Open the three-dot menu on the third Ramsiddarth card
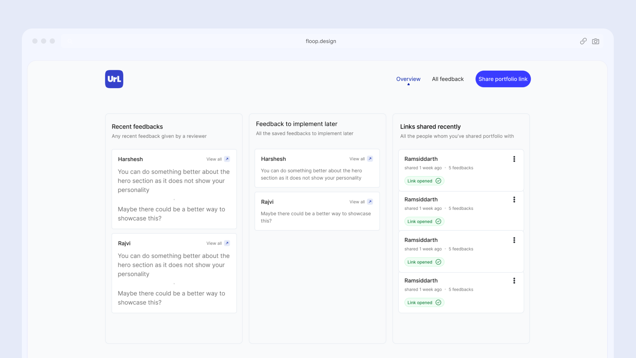Screen dimensions: 636x358 click(514, 240)
